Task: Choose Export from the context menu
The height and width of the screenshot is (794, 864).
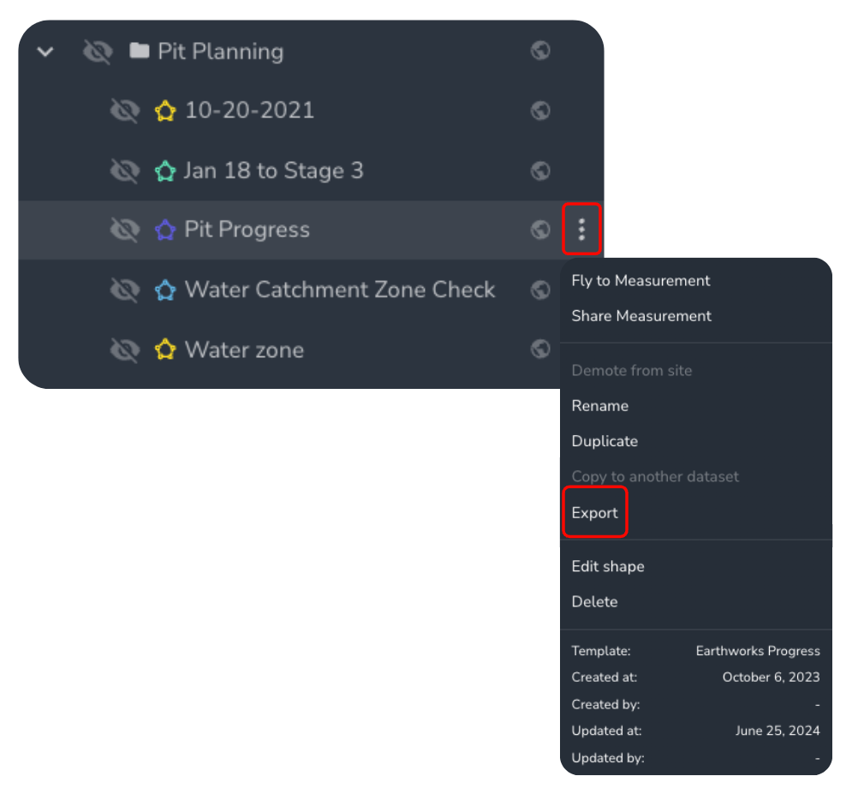Action: (x=594, y=513)
